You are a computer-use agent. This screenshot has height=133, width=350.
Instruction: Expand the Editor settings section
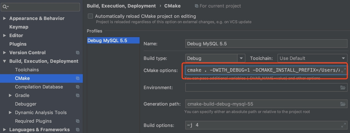(4, 36)
